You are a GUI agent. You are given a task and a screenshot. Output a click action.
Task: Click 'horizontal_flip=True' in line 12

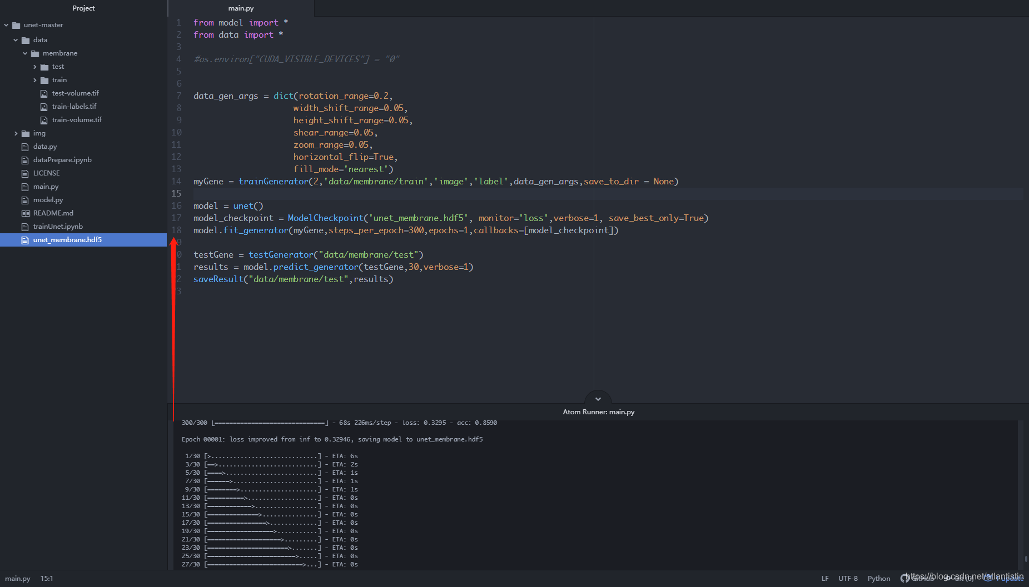[x=344, y=157]
